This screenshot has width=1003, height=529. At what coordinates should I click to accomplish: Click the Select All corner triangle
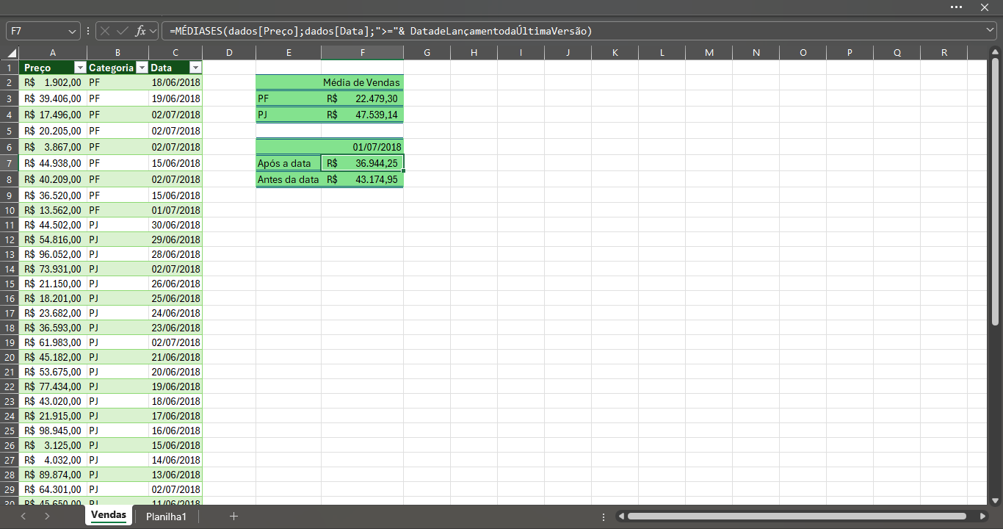tap(10, 53)
